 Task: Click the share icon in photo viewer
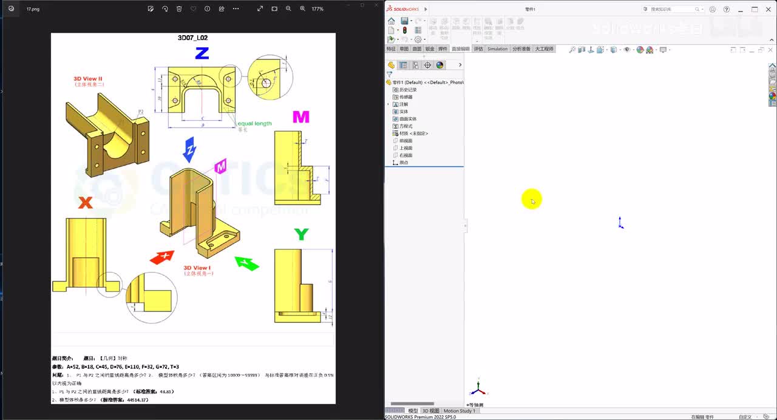click(x=222, y=9)
